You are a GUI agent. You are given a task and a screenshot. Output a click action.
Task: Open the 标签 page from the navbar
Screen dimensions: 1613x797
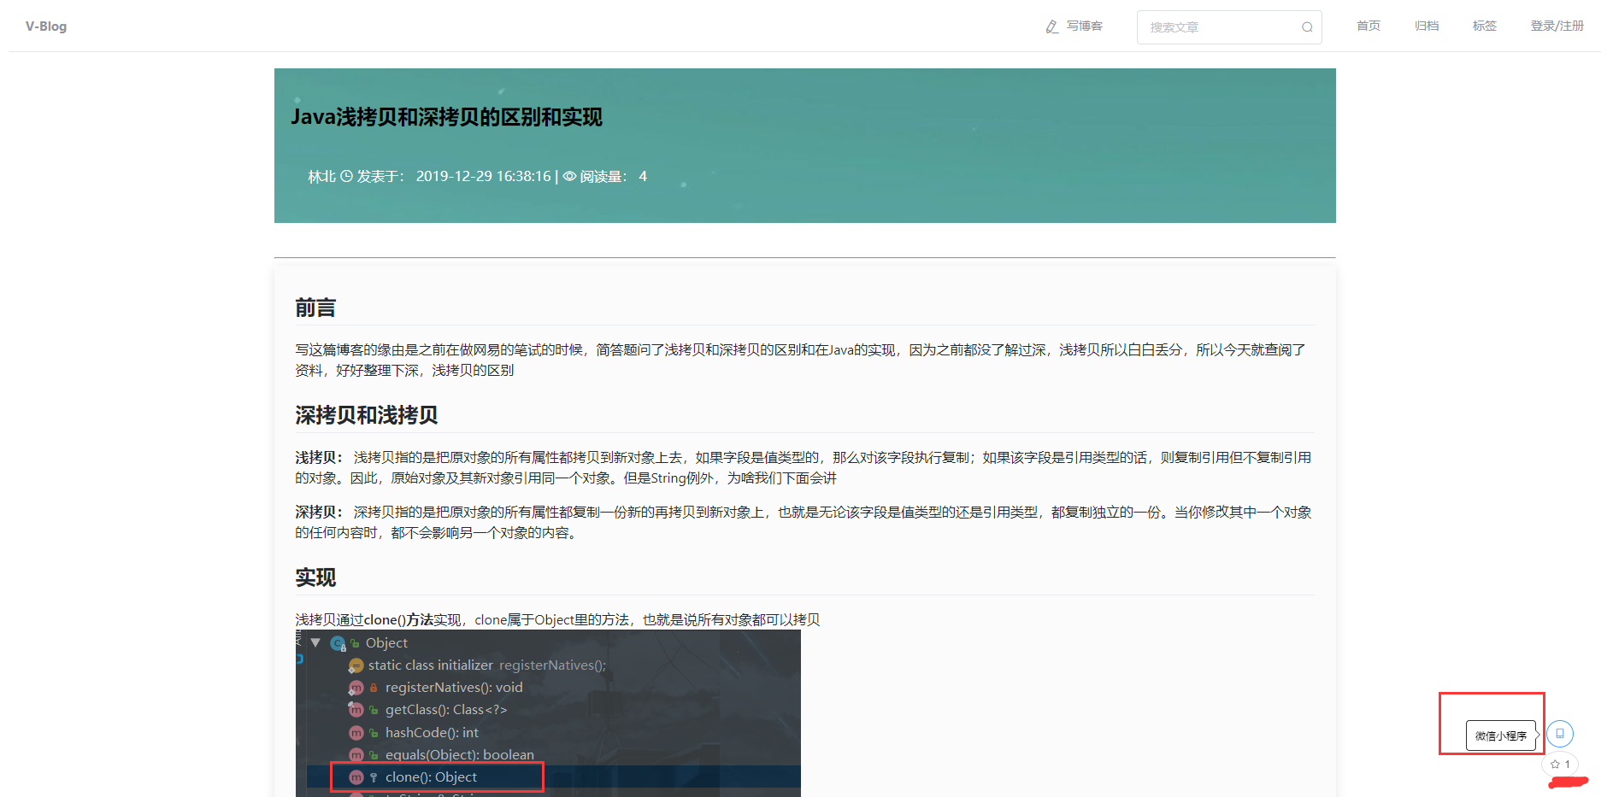coord(1484,26)
